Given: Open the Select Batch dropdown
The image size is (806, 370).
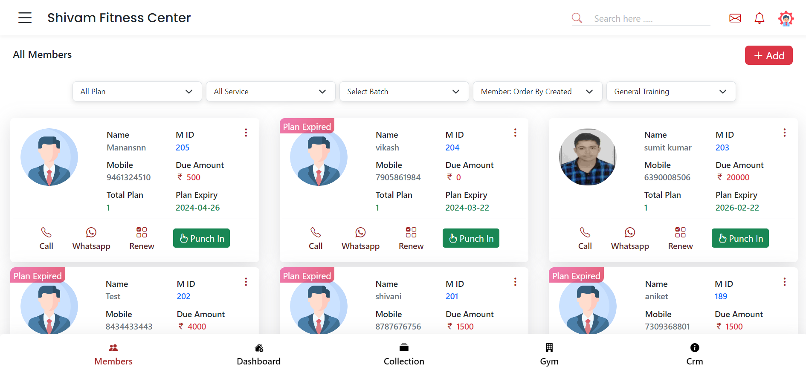Looking at the screenshot, I should point(403,92).
